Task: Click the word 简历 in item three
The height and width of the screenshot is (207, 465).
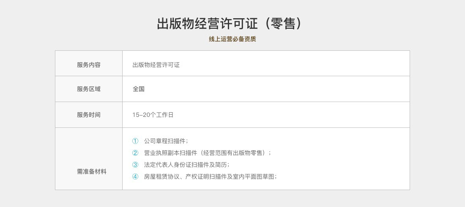Action: coord(222,165)
